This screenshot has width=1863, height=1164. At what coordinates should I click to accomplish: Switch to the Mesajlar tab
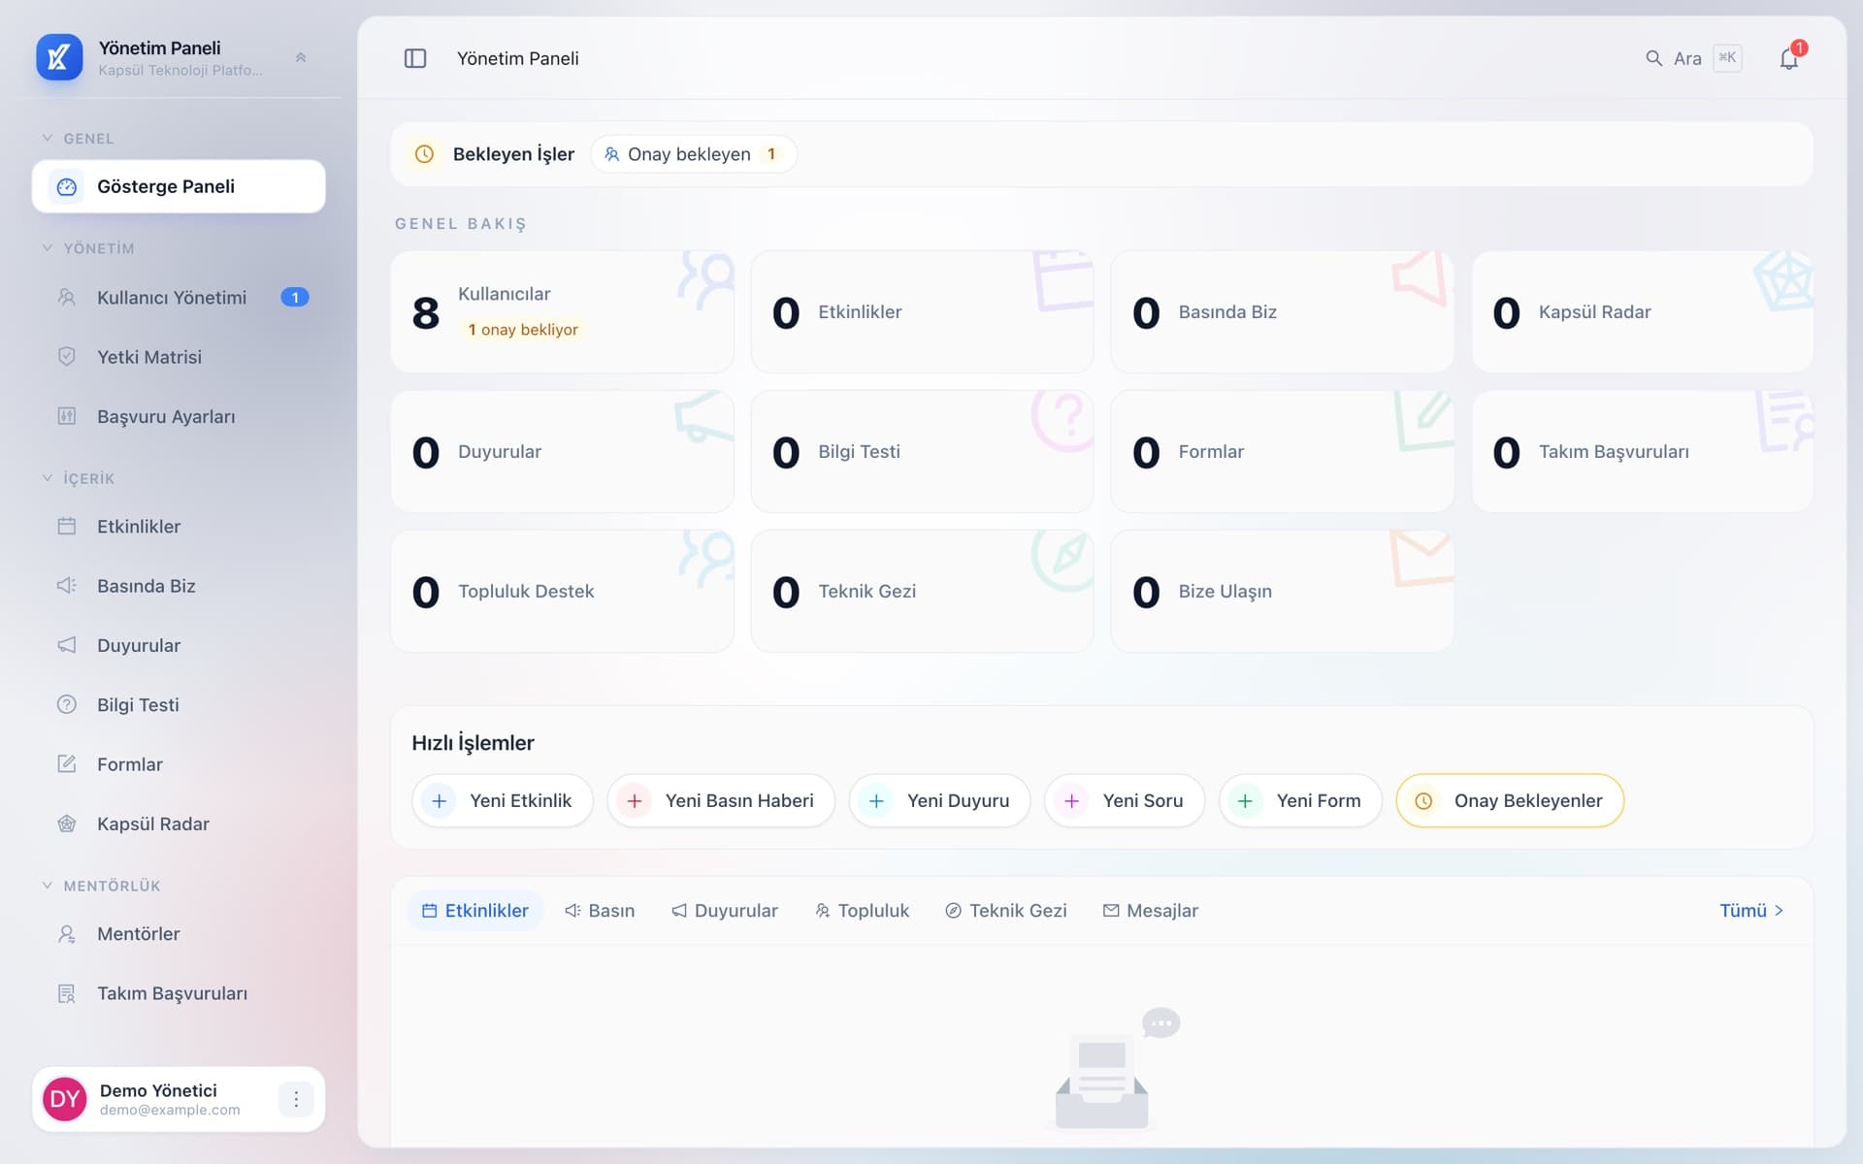tap(1151, 911)
